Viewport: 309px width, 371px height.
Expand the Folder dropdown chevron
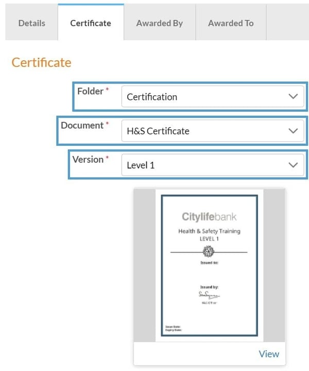293,97
